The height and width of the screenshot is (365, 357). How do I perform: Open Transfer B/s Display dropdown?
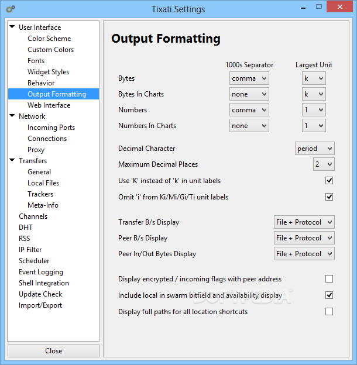click(x=304, y=222)
